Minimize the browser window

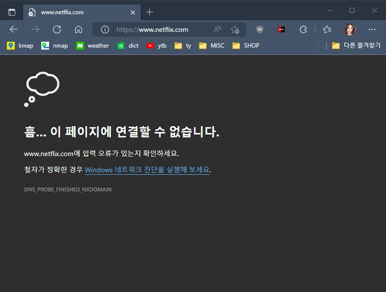point(329,10)
